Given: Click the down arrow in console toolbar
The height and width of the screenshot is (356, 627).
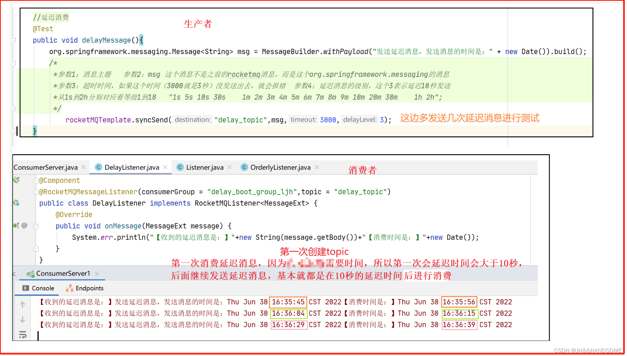Looking at the screenshot, I should coord(23,320).
